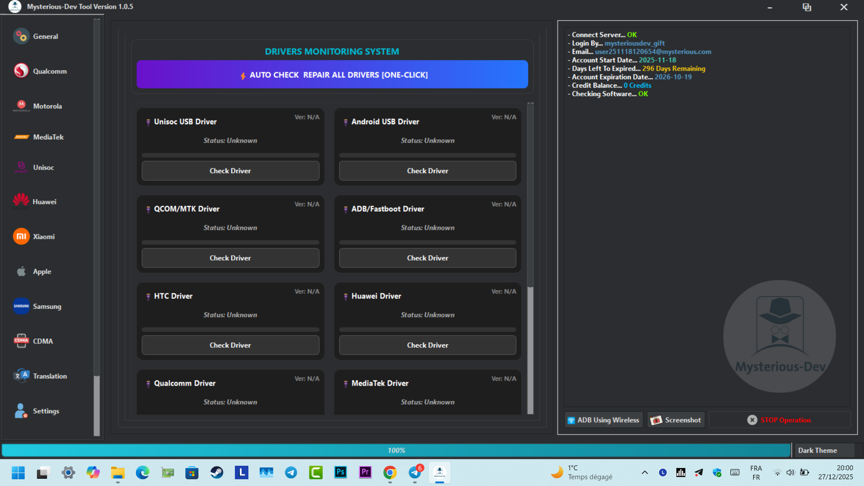This screenshot has width=864, height=486.
Task: Click the Mysterious-Dev logo in title bar
Action: point(15,7)
